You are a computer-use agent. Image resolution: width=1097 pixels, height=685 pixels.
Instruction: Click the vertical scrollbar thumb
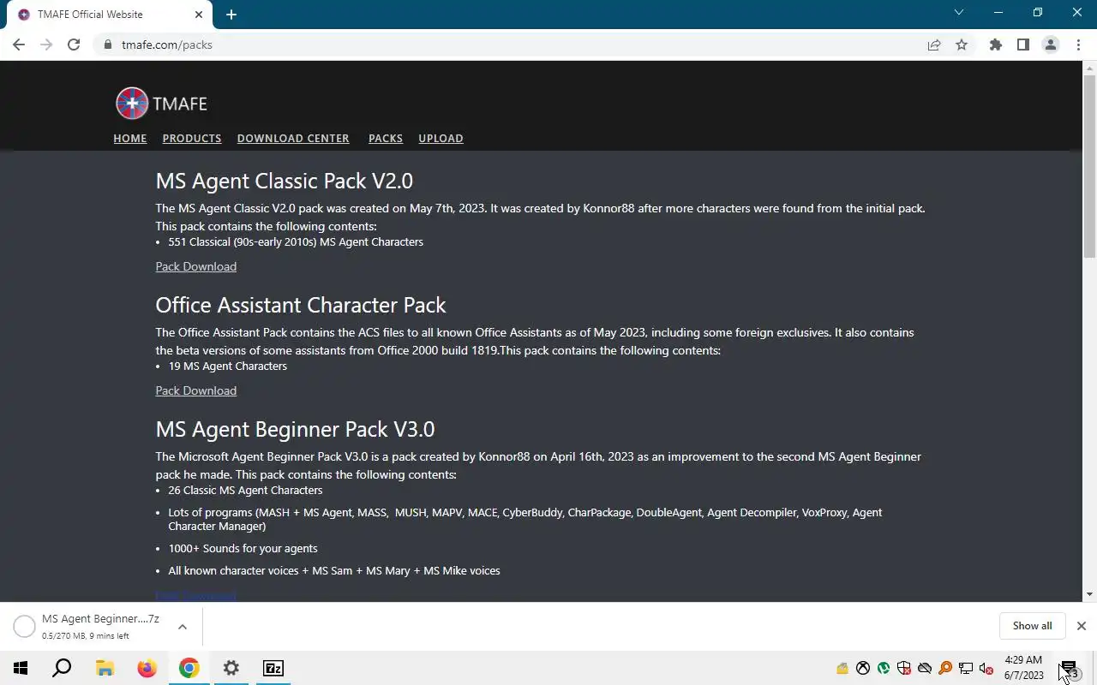point(1089,165)
